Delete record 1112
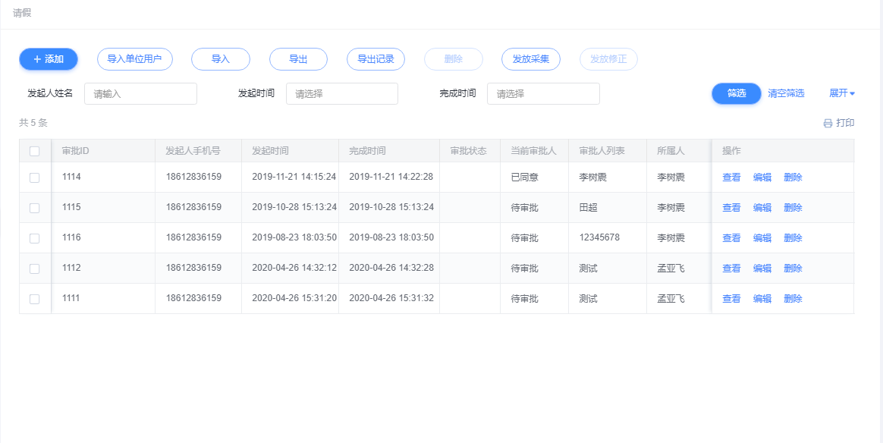 coord(793,269)
